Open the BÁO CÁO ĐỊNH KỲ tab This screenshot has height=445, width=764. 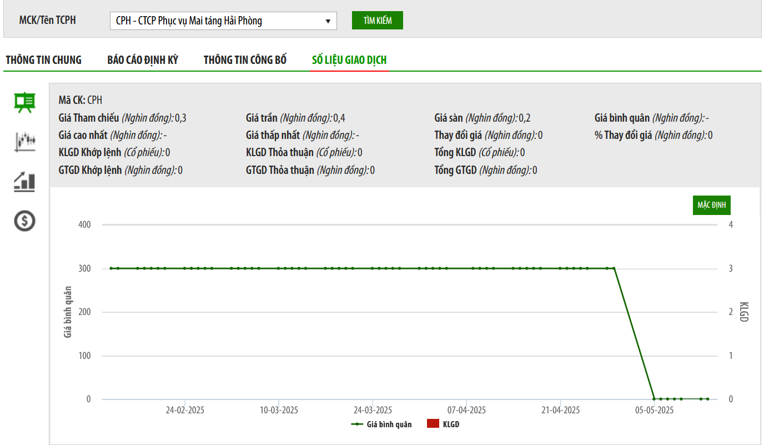143,60
